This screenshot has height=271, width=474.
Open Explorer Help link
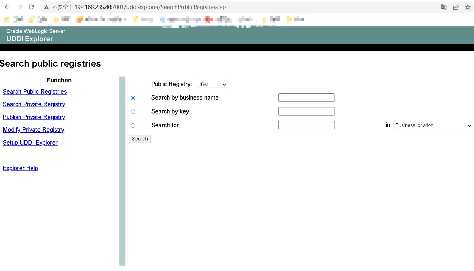click(20, 168)
